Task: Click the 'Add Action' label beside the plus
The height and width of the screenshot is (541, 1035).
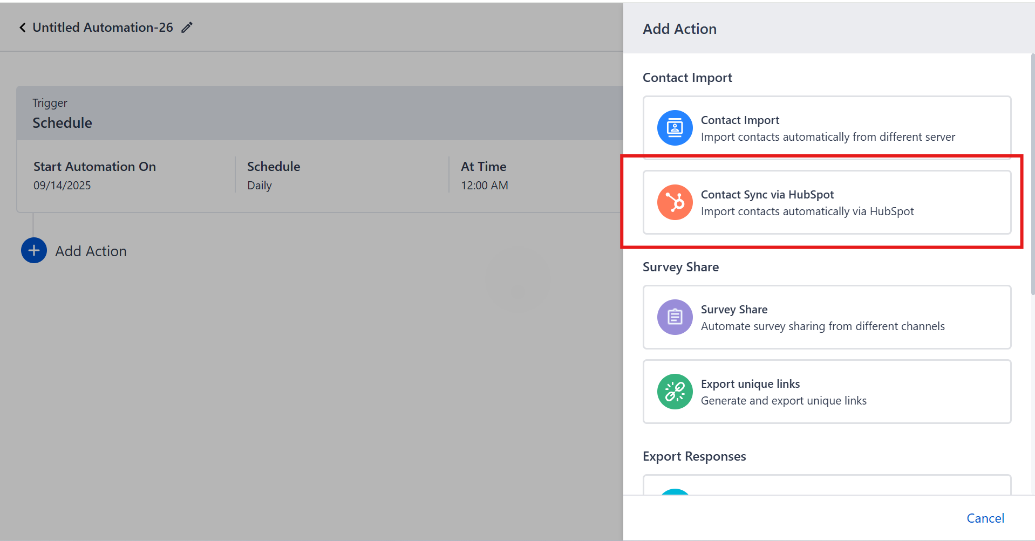Action: coord(91,251)
